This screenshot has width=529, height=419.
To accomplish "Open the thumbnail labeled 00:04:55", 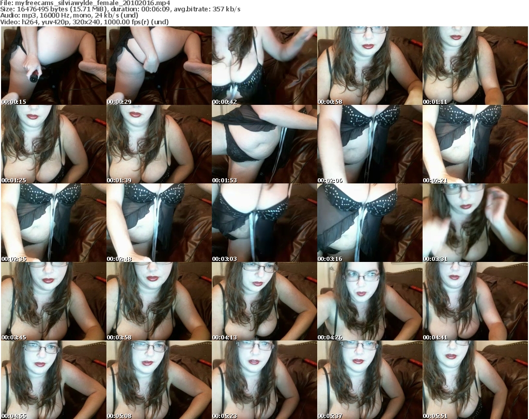I will 54,380.
